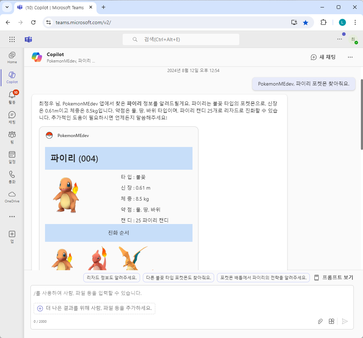
Task: Click the 캔 디 : 25 파이리 캔디 line
Action: [145, 220]
